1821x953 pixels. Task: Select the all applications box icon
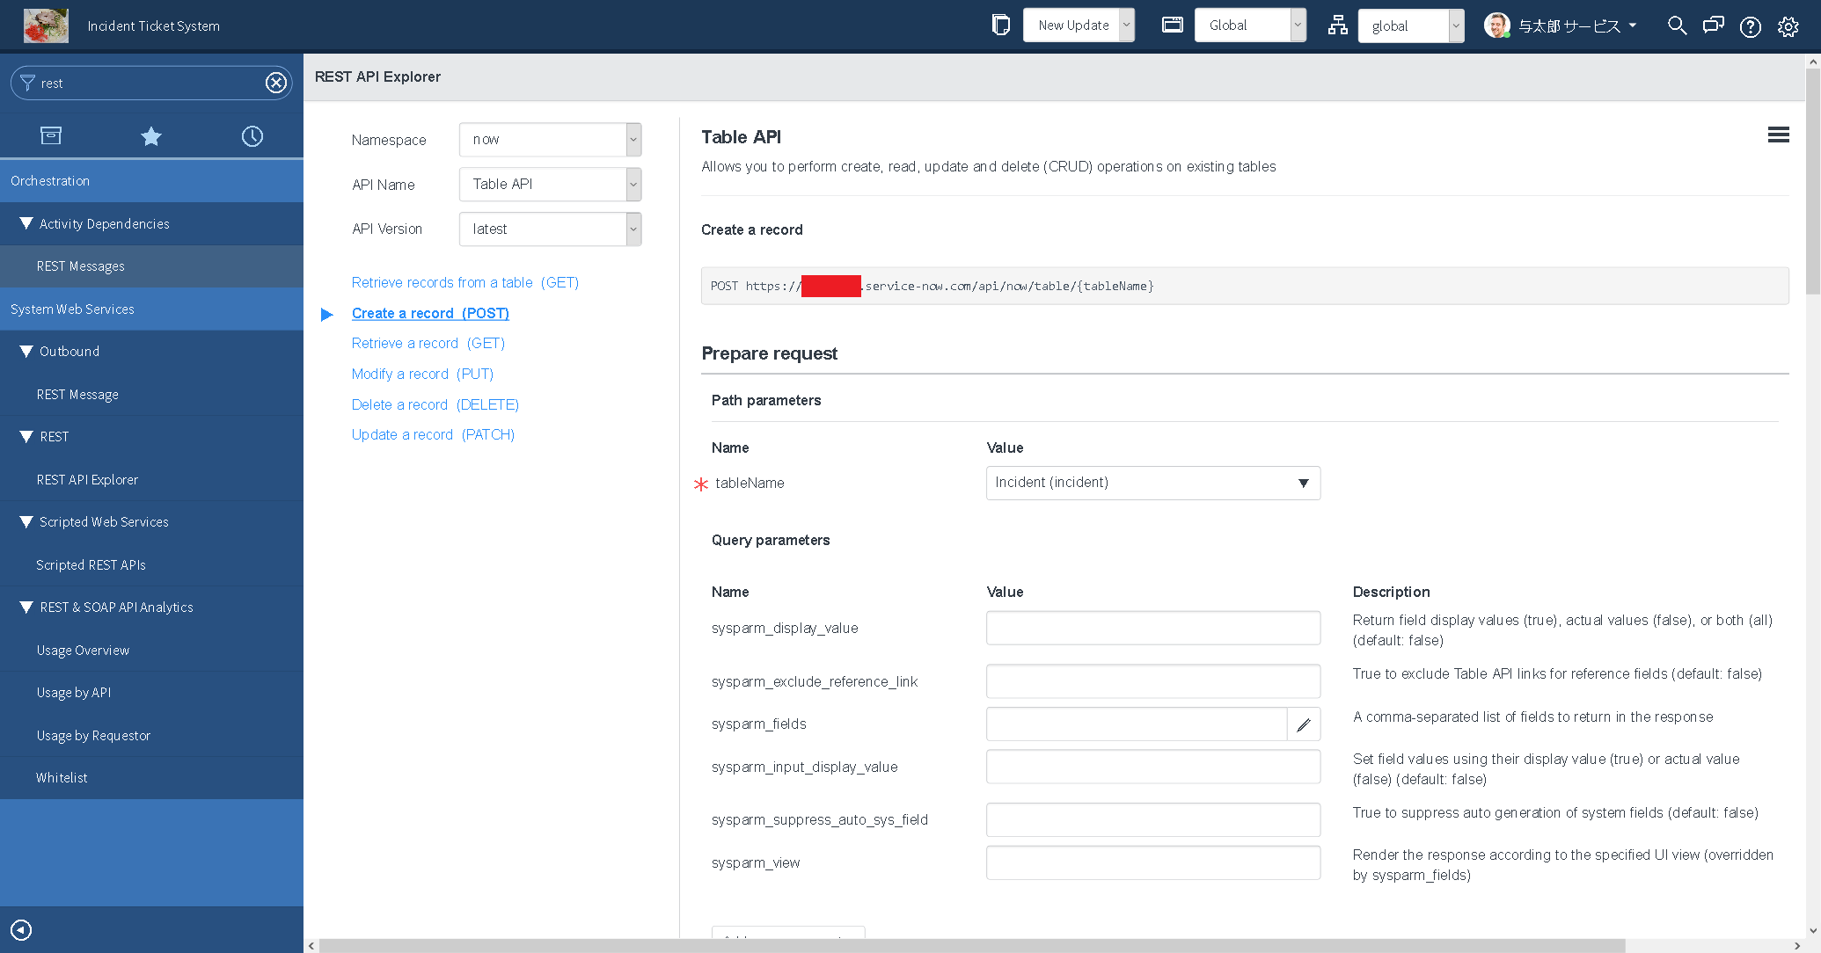point(50,135)
